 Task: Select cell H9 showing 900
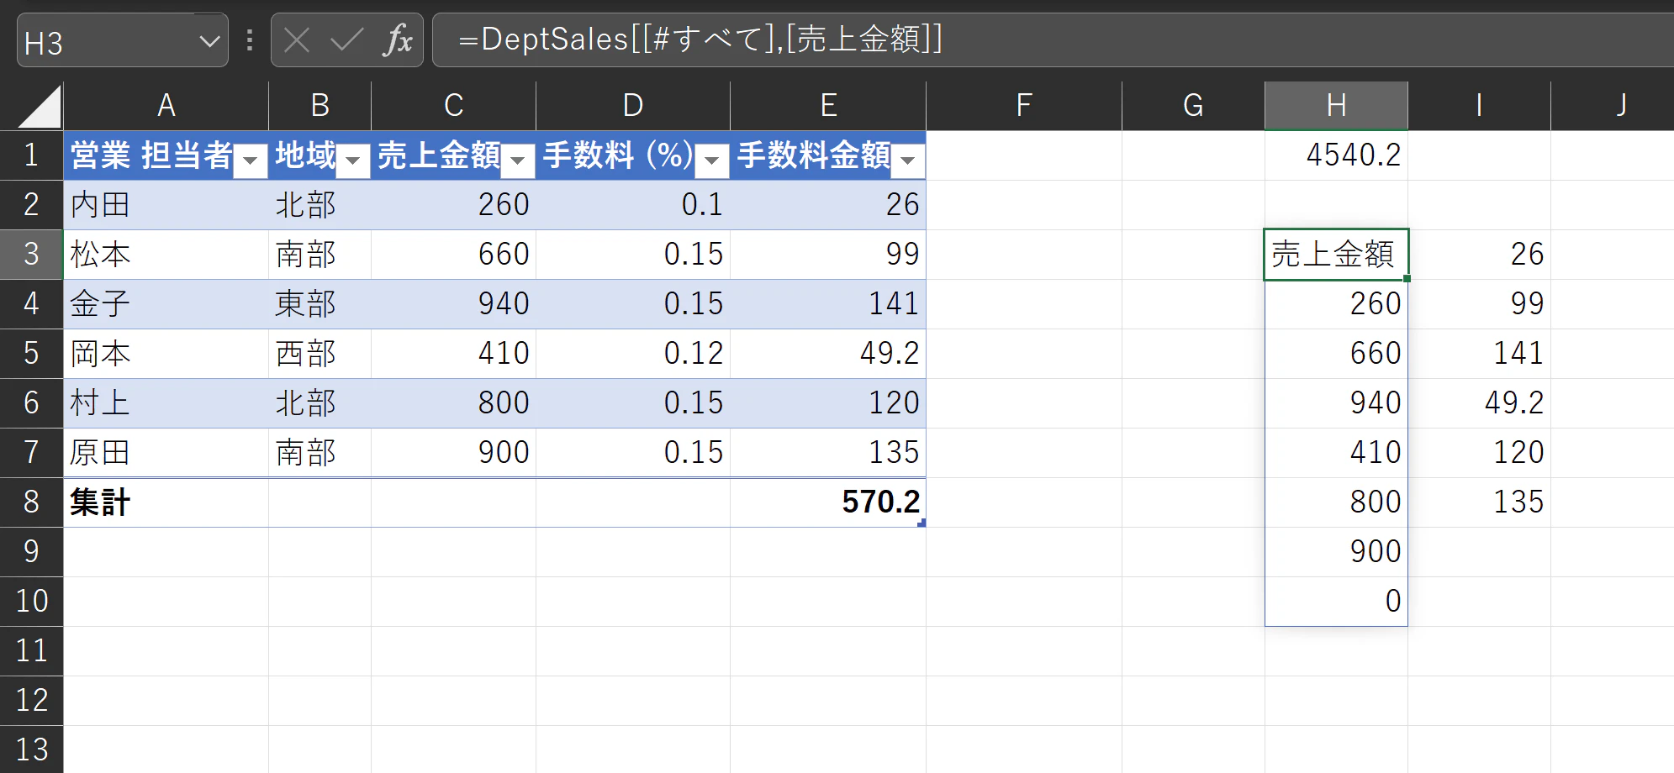tap(1337, 552)
